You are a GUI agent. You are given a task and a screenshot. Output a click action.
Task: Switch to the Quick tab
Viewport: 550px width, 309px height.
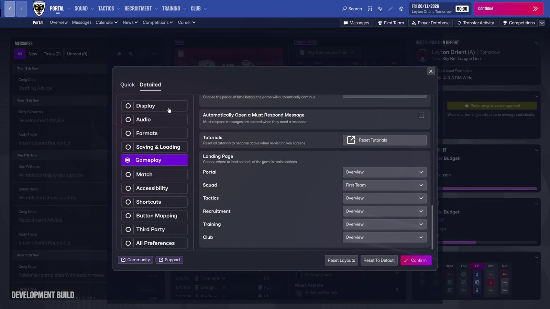[127, 84]
